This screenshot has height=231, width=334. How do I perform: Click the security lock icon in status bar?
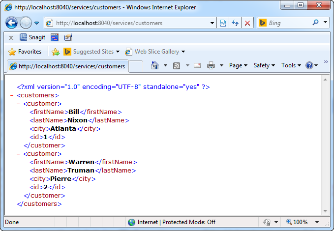click(x=267, y=222)
